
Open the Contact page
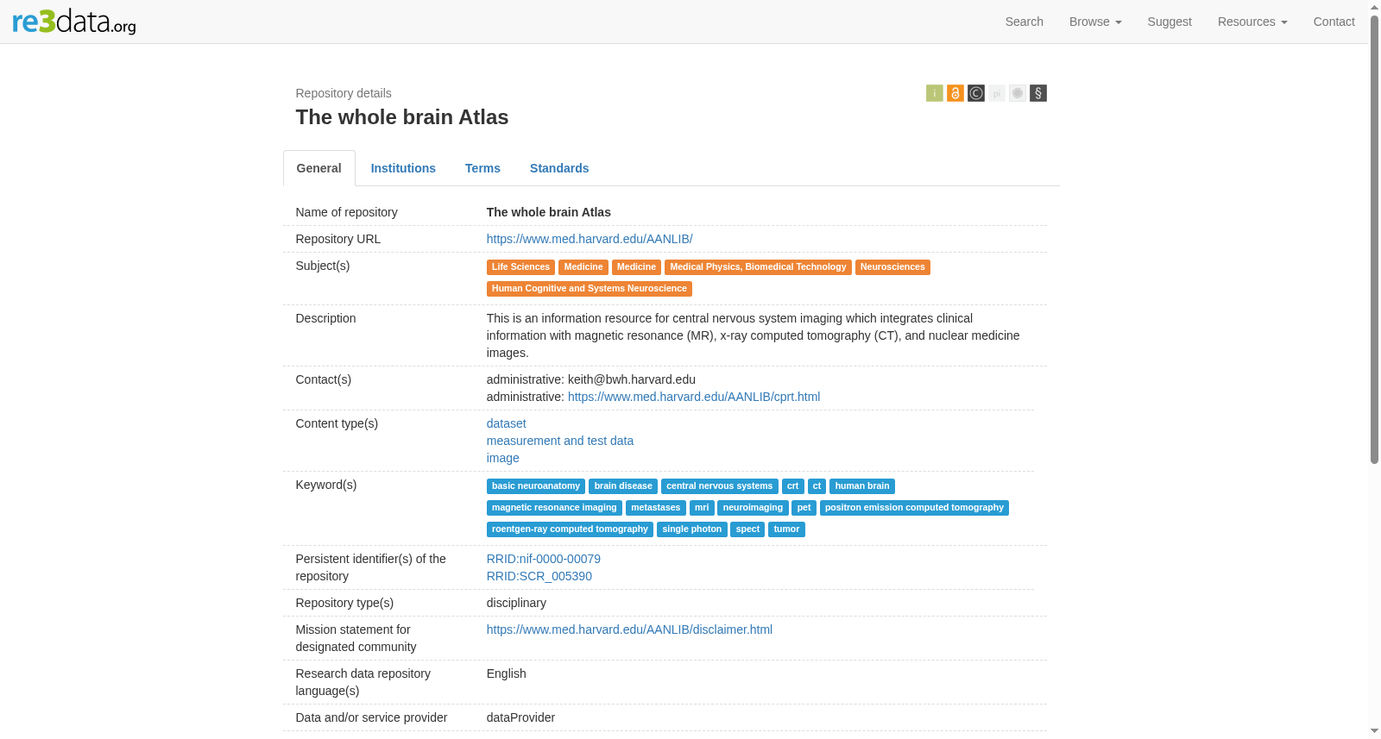(x=1334, y=22)
